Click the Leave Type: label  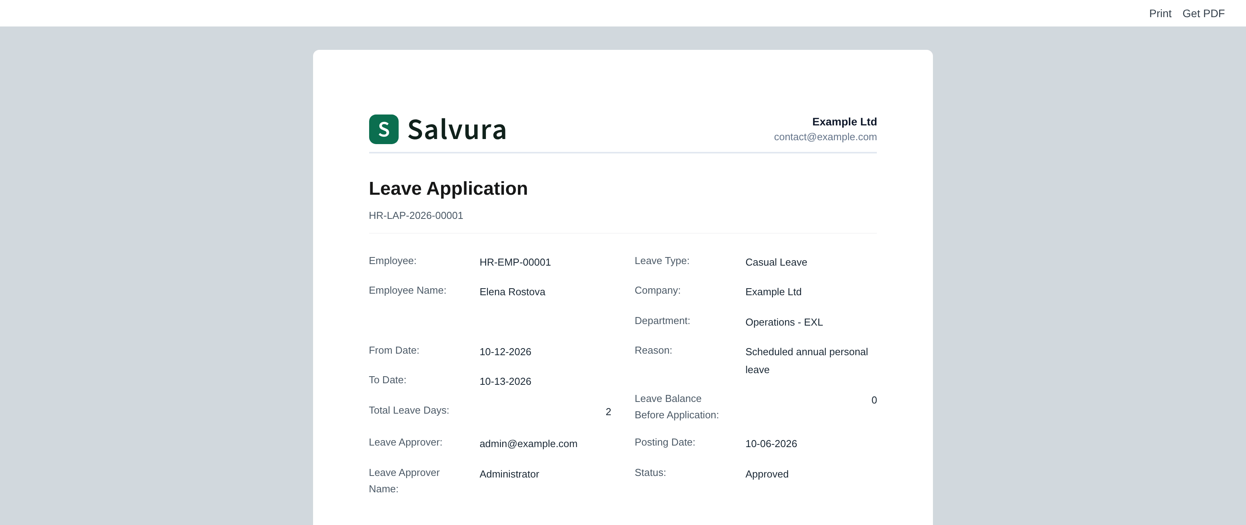(x=662, y=261)
